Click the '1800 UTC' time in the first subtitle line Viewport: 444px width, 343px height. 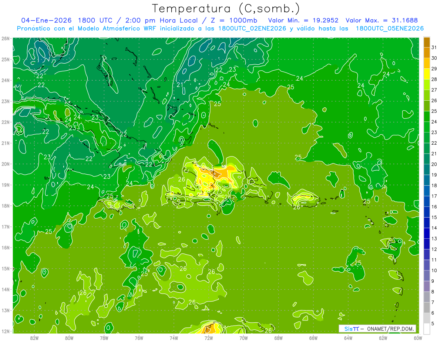click(x=96, y=20)
